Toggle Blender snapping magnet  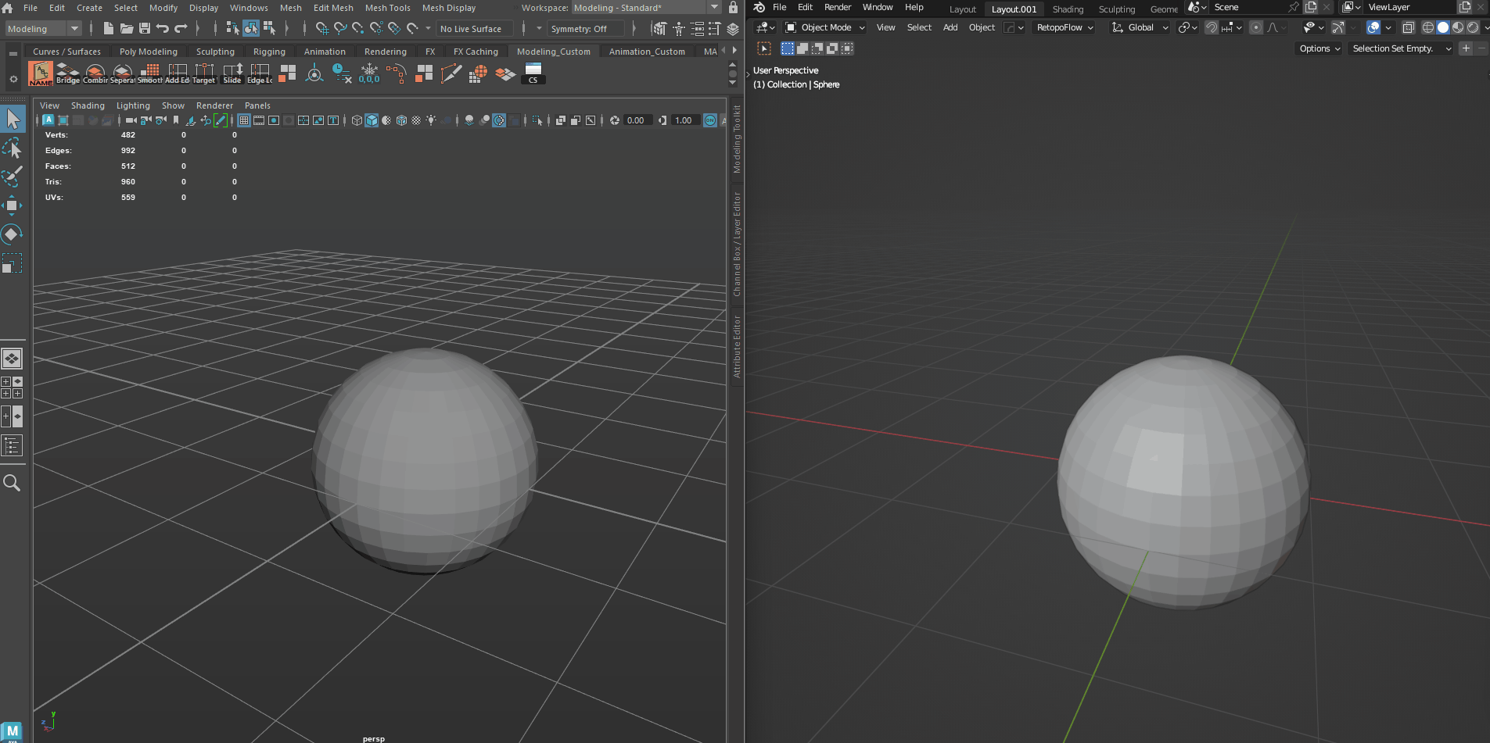[1211, 27]
